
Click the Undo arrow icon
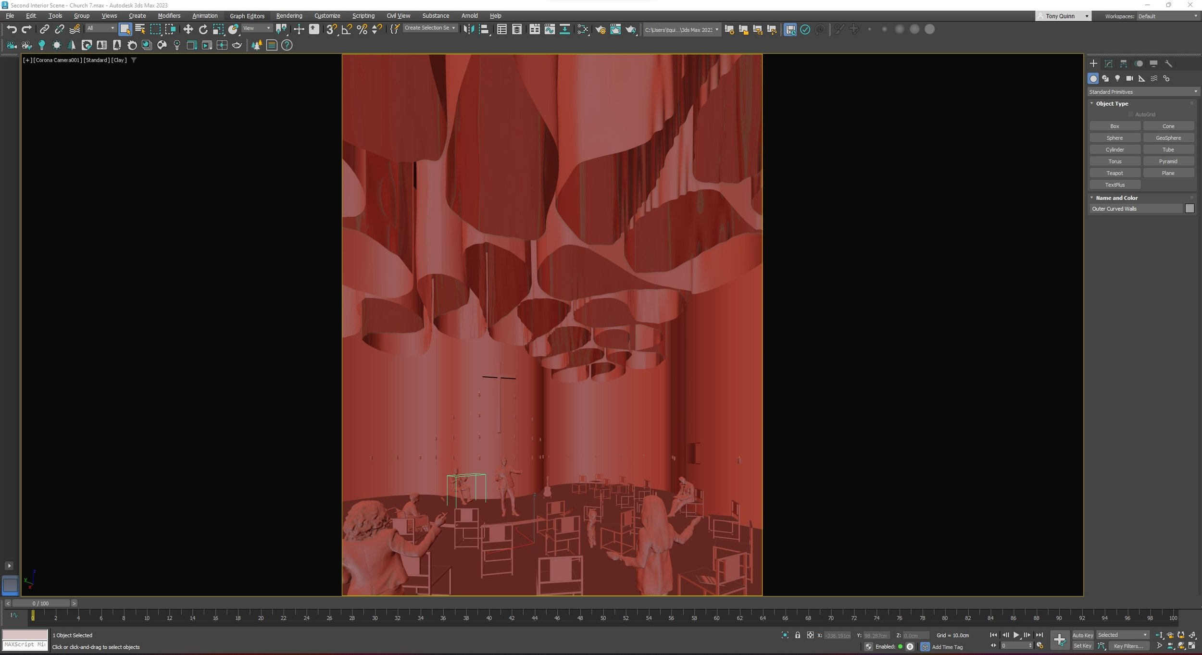[12, 29]
